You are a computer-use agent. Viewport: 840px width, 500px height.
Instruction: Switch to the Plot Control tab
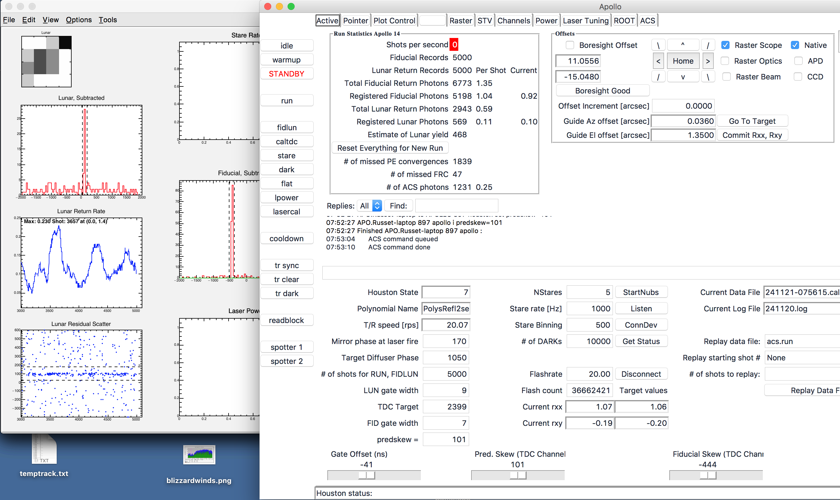pos(394,20)
